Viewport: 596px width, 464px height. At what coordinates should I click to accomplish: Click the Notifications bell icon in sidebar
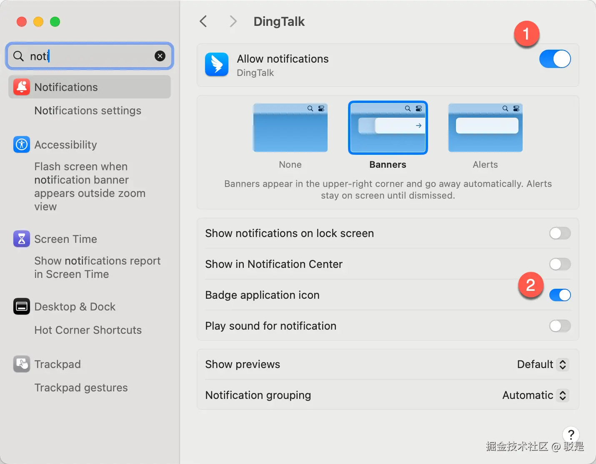click(22, 87)
